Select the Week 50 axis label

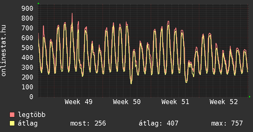tap(127, 102)
